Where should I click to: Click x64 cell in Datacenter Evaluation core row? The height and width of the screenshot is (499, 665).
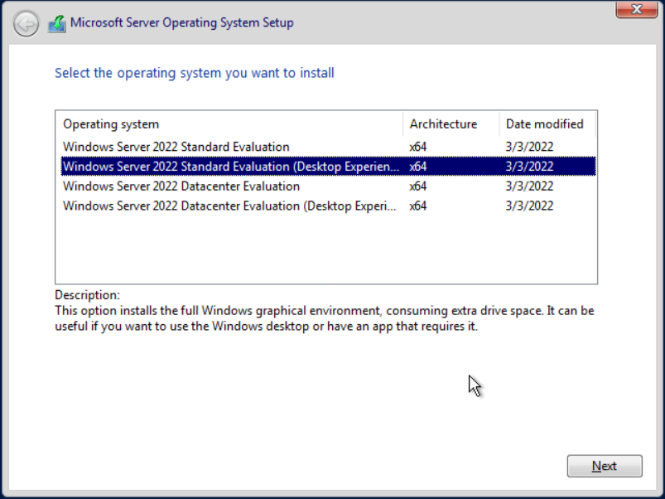click(x=417, y=187)
